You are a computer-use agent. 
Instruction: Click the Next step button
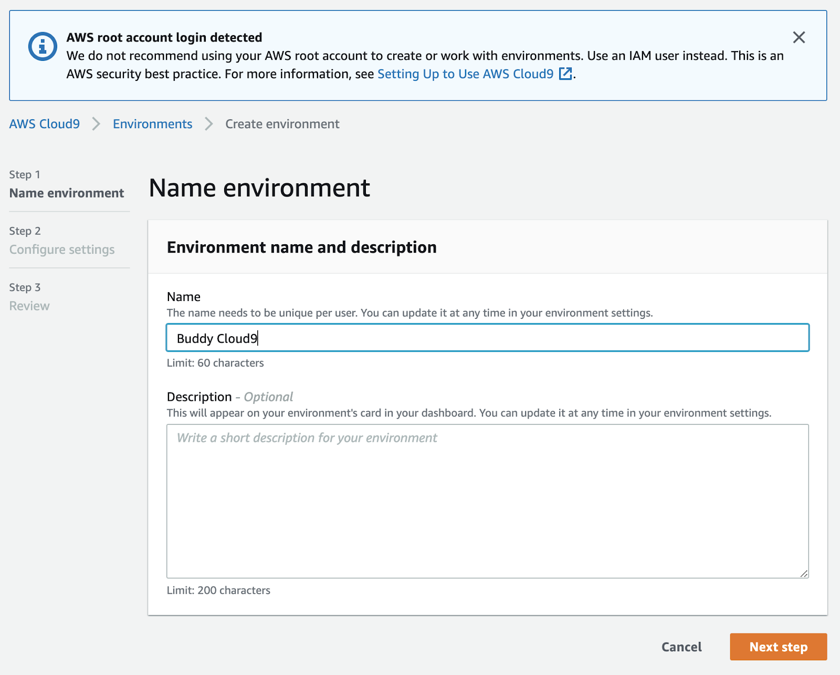pos(779,647)
